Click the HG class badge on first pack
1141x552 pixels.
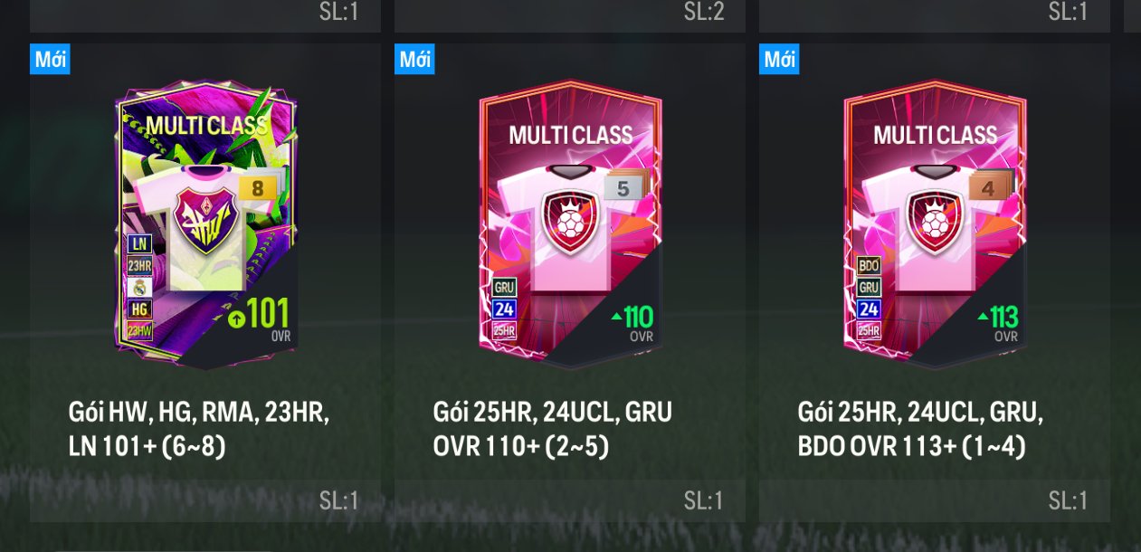coord(139,309)
